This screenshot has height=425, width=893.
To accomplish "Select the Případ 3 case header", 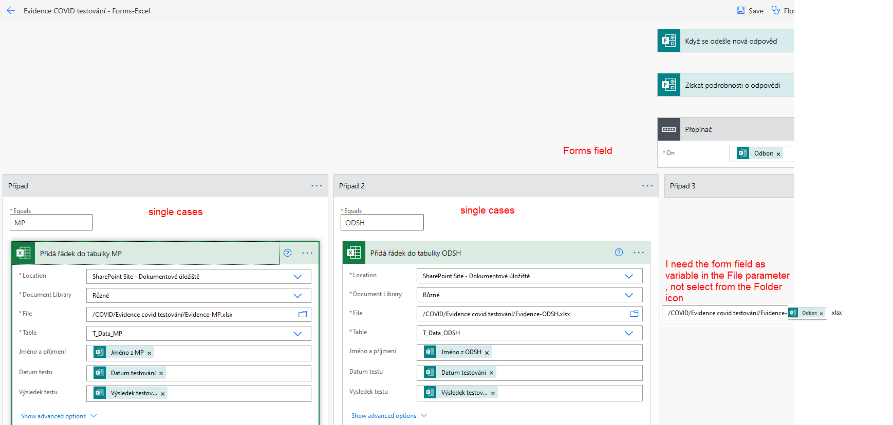I will point(729,186).
